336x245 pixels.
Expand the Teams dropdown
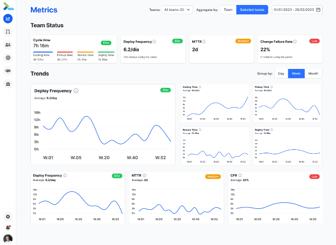click(177, 9)
